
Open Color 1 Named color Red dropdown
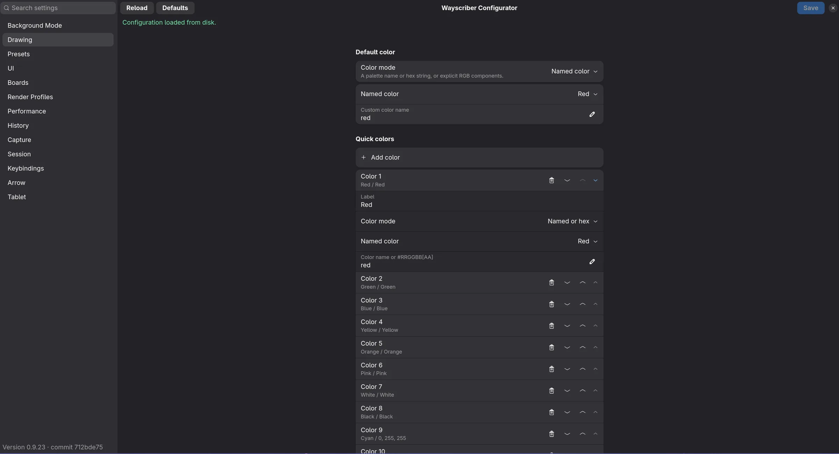(x=587, y=241)
